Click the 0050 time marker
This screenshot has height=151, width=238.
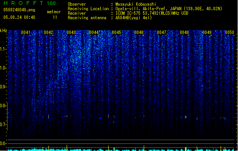tap(230, 32)
